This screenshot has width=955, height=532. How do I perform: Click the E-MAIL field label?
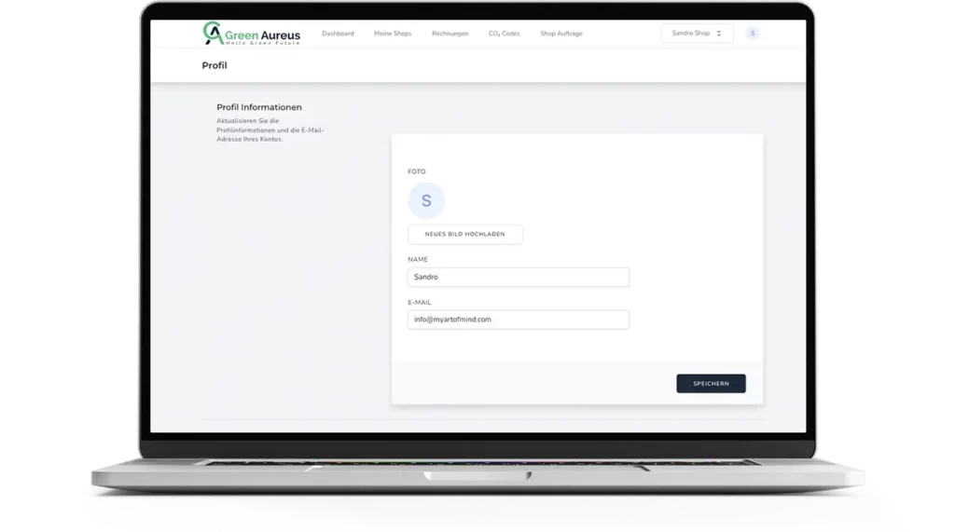420,302
